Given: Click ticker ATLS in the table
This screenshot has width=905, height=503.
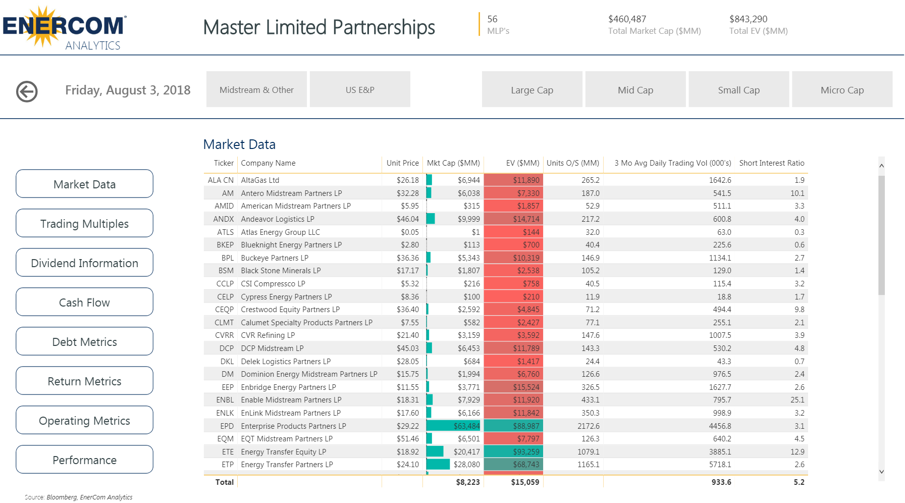Looking at the screenshot, I should [225, 232].
